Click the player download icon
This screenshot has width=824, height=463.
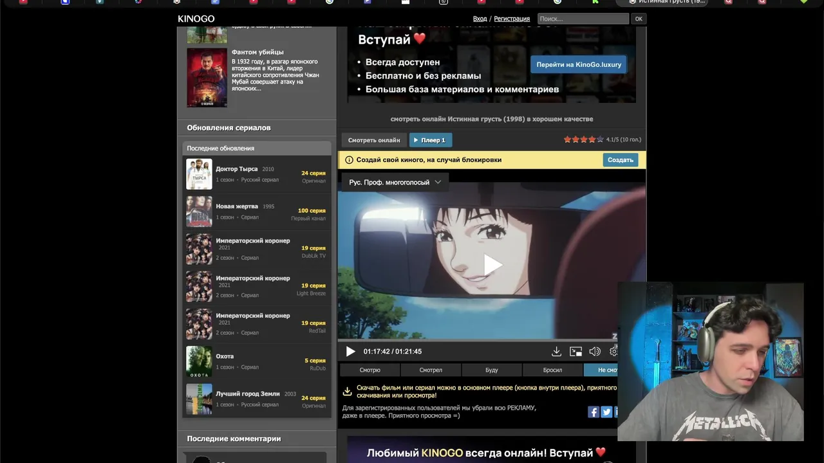tap(556, 351)
